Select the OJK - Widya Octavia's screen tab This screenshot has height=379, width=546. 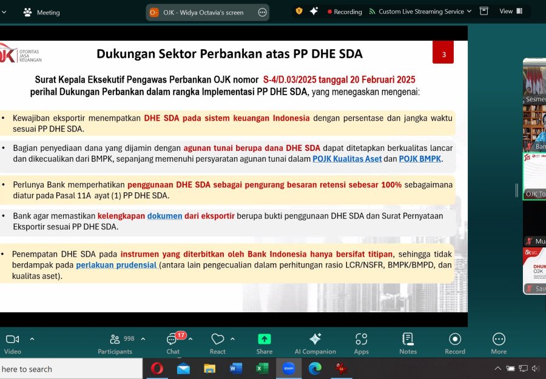(x=207, y=13)
